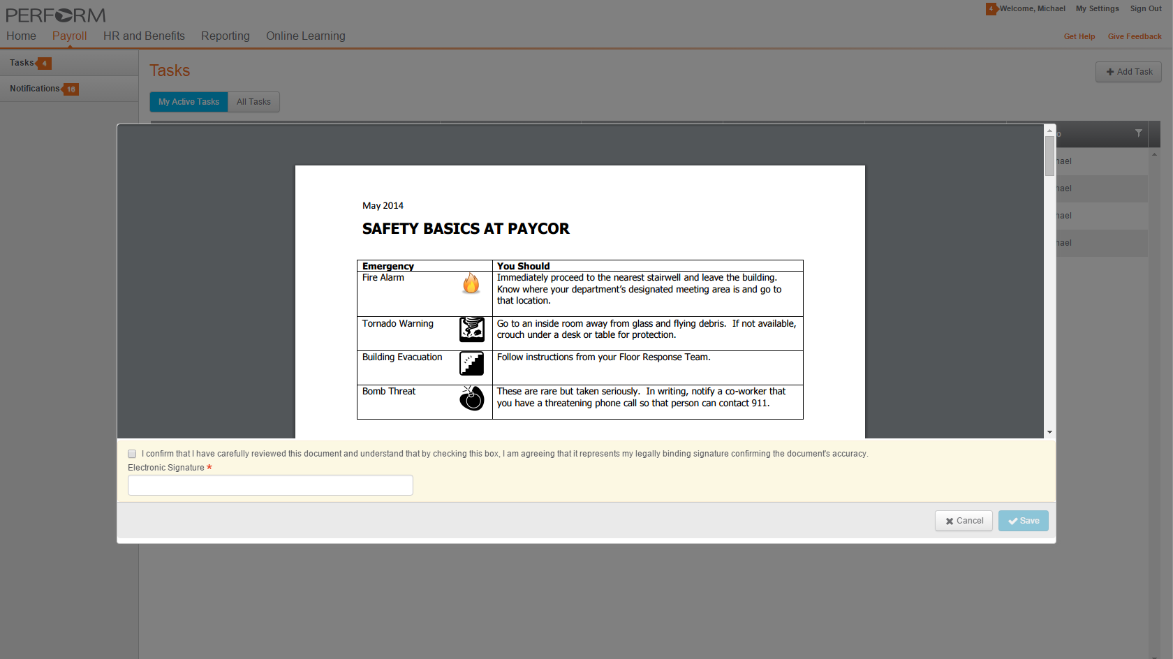Click the SAFETY BASICS AT PAYCOR heading
1173x659 pixels.
(x=466, y=229)
